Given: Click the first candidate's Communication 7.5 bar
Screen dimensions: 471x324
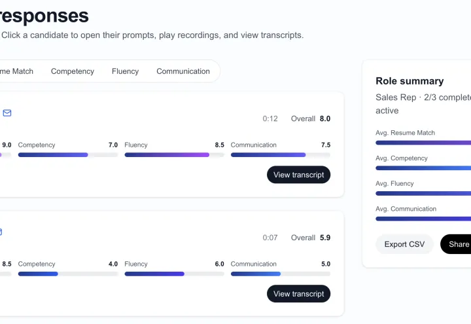Looking at the screenshot, I should [281, 154].
